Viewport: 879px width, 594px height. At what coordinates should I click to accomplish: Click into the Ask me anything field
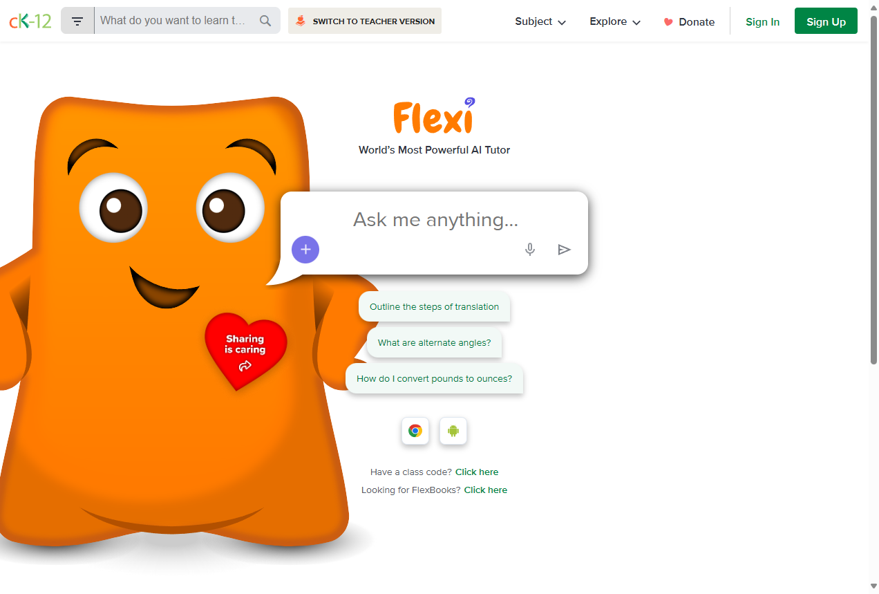[x=435, y=220]
